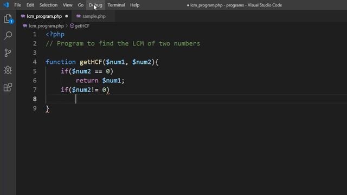The width and height of the screenshot is (347, 195).
Task: Open the Go menu
Action: [x=81, y=5]
